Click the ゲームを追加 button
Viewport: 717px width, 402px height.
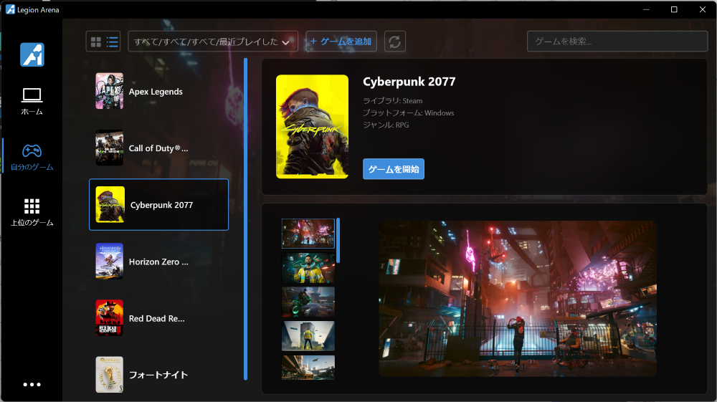click(341, 42)
